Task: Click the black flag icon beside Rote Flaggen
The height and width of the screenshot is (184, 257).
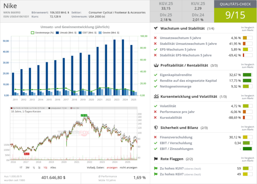Action: coord(156,159)
